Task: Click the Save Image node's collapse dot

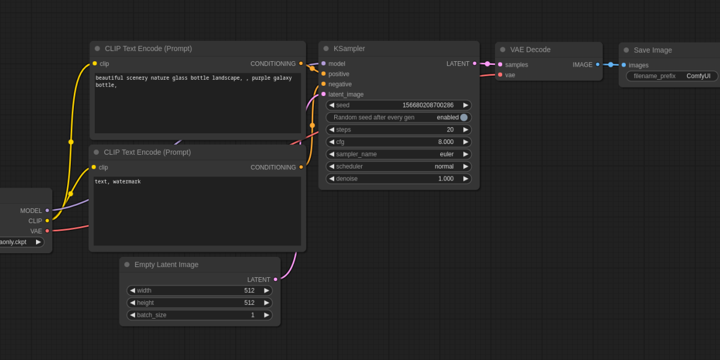Action: click(626, 50)
